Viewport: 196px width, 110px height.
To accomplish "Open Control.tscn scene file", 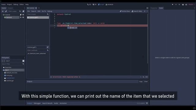I will tap(10, 78).
